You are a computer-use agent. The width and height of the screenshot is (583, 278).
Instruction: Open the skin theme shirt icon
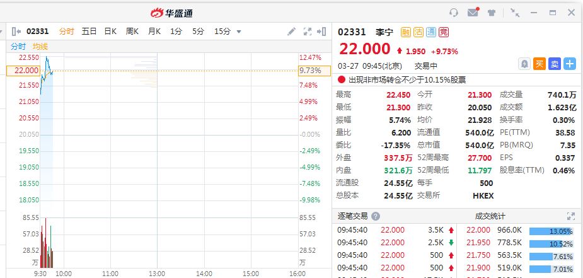492,12
